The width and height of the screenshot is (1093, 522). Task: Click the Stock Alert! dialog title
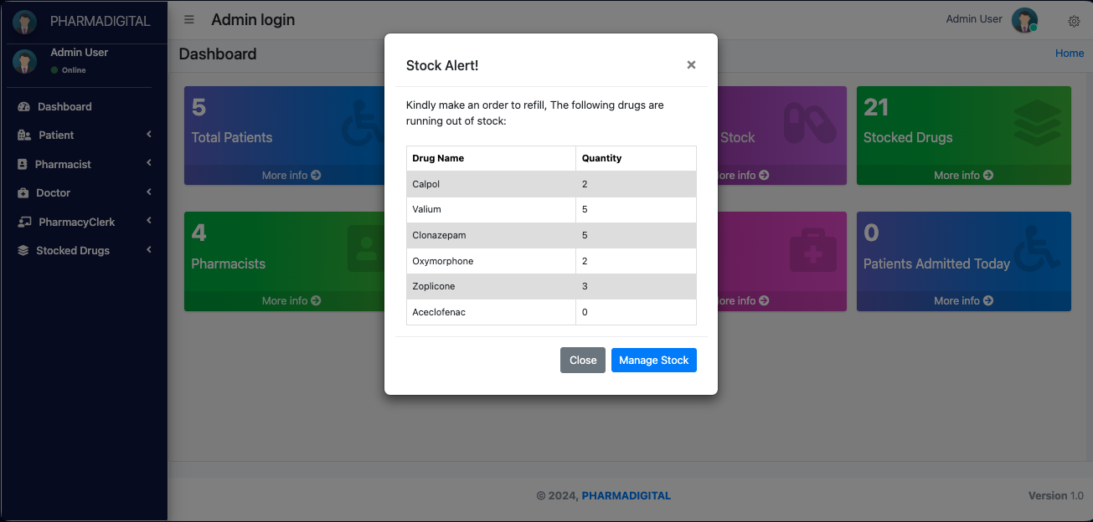tap(442, 65)
